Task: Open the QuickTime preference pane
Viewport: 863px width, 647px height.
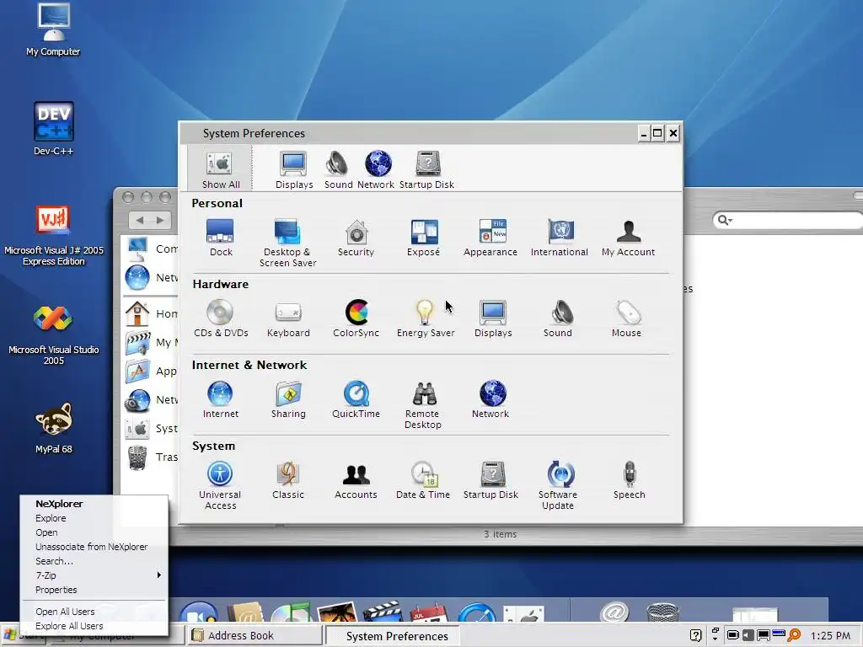Action: 356,398
